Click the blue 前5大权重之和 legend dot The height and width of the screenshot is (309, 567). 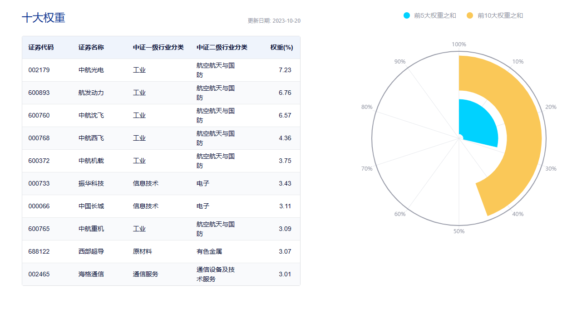[407, 15]
